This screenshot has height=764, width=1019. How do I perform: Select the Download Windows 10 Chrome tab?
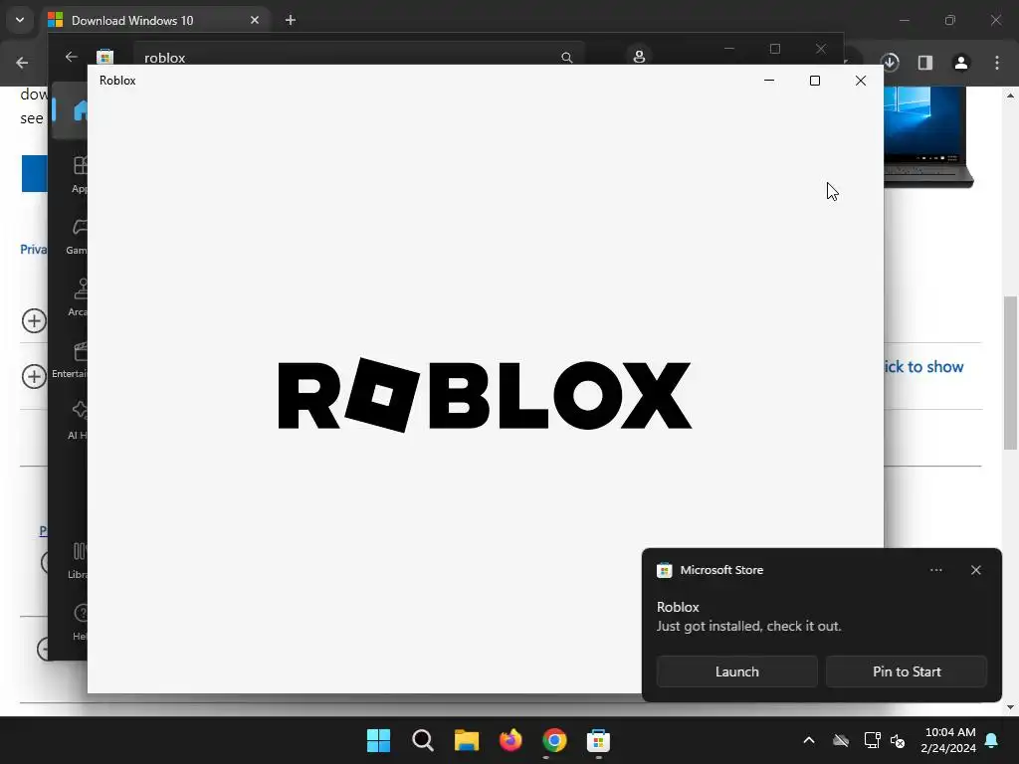coord(154,20)
